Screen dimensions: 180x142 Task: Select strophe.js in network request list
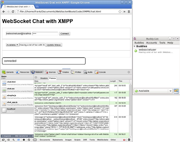17,97
